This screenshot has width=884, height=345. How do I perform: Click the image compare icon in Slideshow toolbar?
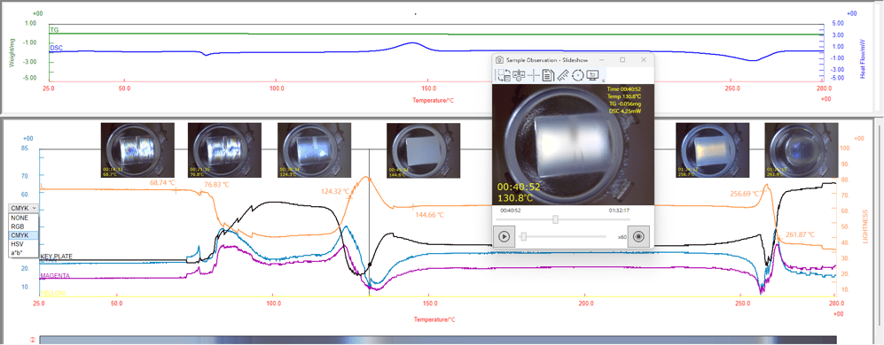pyautogui.click(x=519, y=75)
